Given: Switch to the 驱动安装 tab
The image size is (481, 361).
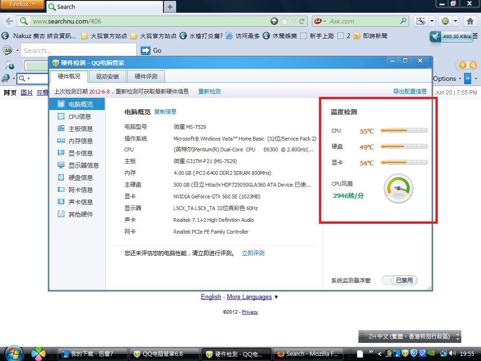Looking at the screenshot, I should [x=108, y=76].
